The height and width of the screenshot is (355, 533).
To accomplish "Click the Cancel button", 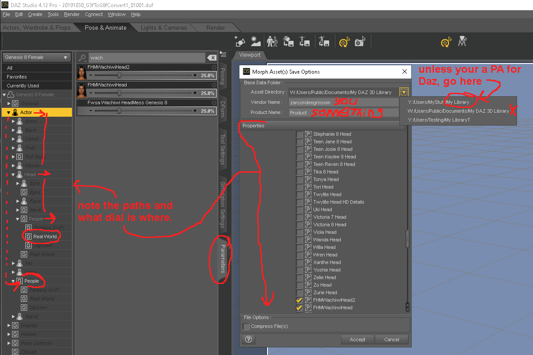I will pos(392,339).
